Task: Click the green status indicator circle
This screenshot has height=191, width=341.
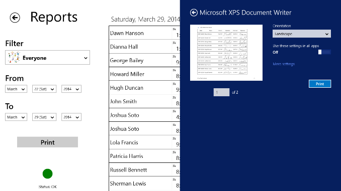Action: click(x=47, y=173)
